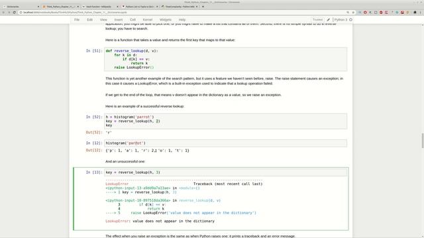The height and width of the screenshot is (238, 424).
Task: Switch to the TimeComplexity Python wiki tab
Action: click(x=179, y=7)
